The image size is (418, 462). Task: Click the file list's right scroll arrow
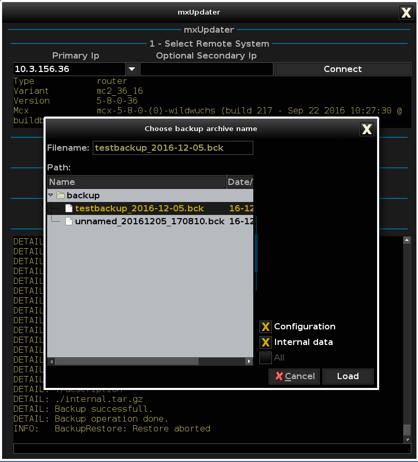click(x=250, y=361)
